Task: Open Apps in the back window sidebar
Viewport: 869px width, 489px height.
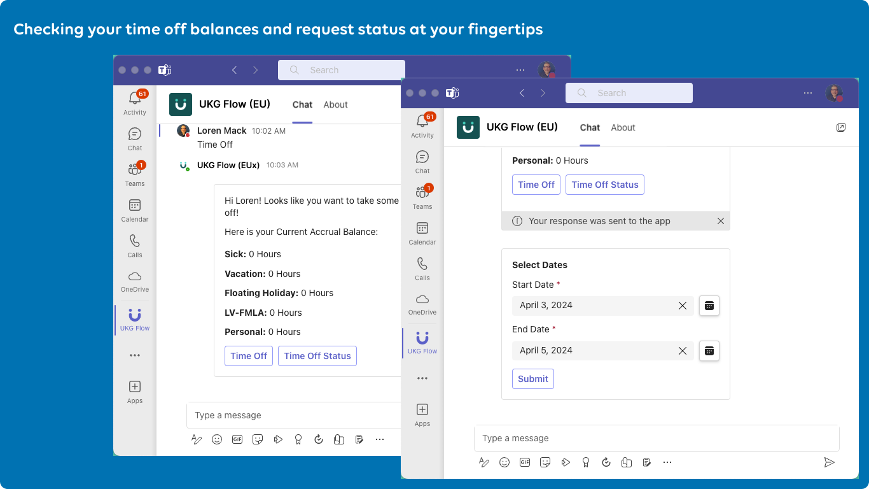Action: 135,392
